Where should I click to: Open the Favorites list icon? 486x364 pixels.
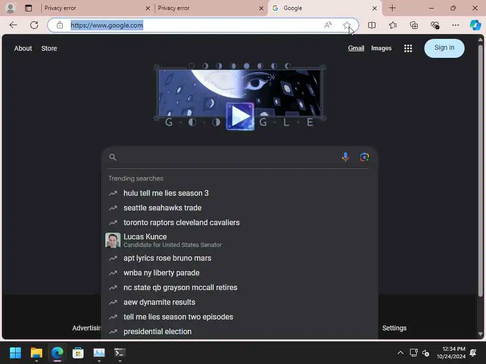pyautogui.click(x=393, y=25)
